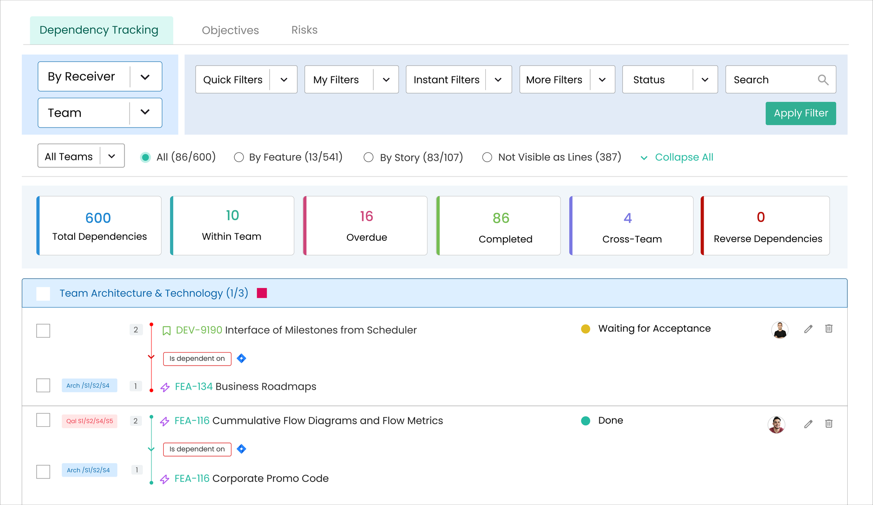
Task: Click the search magnifier icon
Action: tap(822, 80)
